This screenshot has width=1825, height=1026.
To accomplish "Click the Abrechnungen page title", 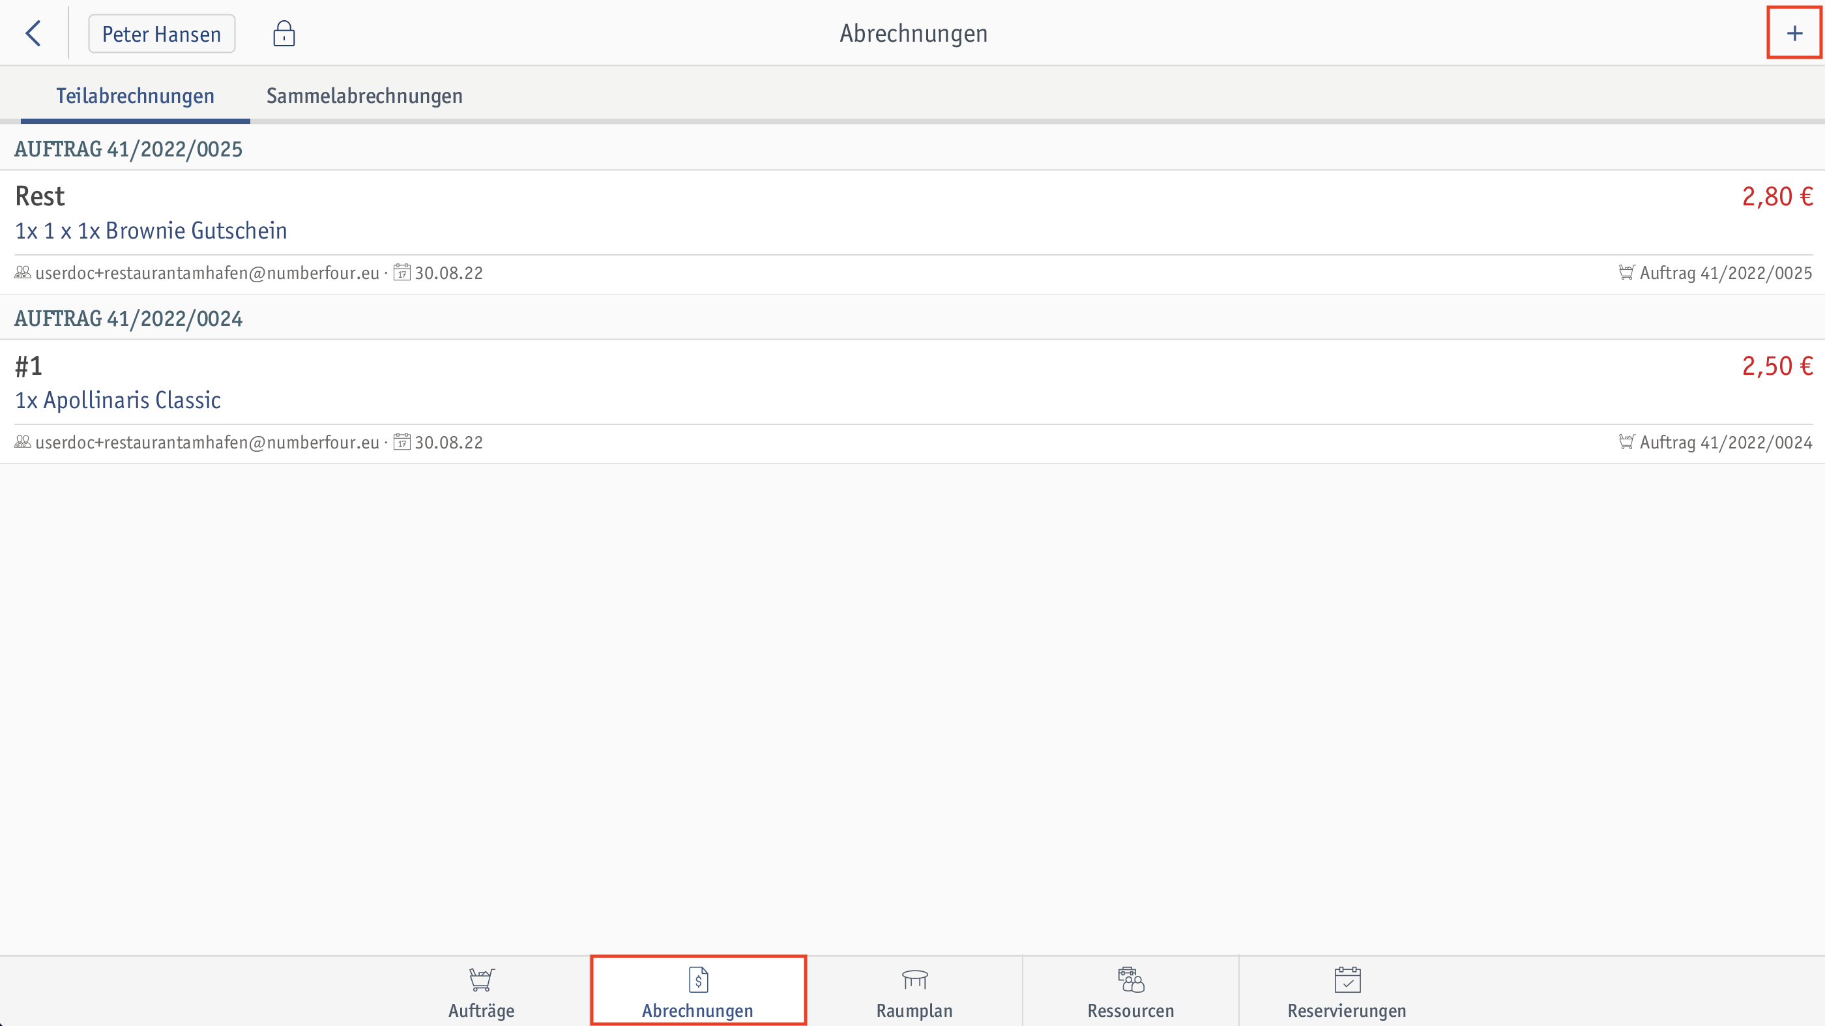I will 913,33.
